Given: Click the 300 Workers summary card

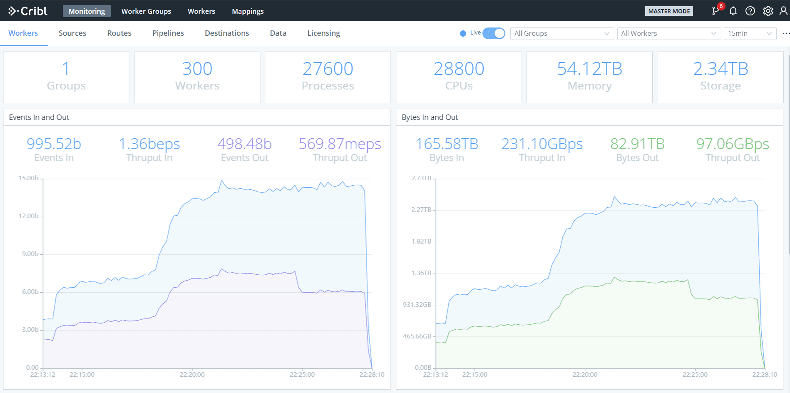Looking at the screenshot, I should 197,77.
